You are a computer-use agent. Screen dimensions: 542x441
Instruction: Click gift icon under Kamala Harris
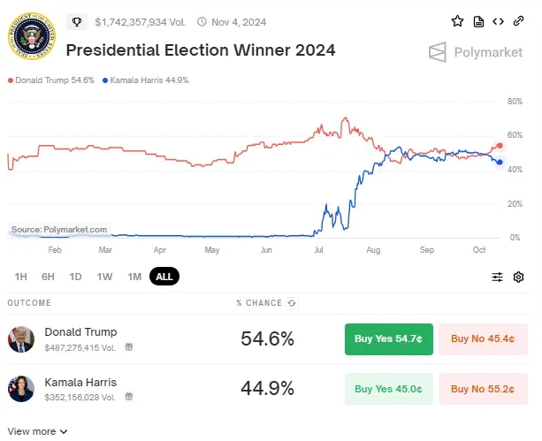[x=130, y=398]
